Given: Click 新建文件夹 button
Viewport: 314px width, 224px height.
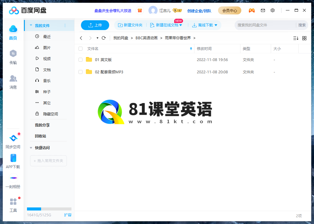Looking at the screenshot, I should (130, 25).
